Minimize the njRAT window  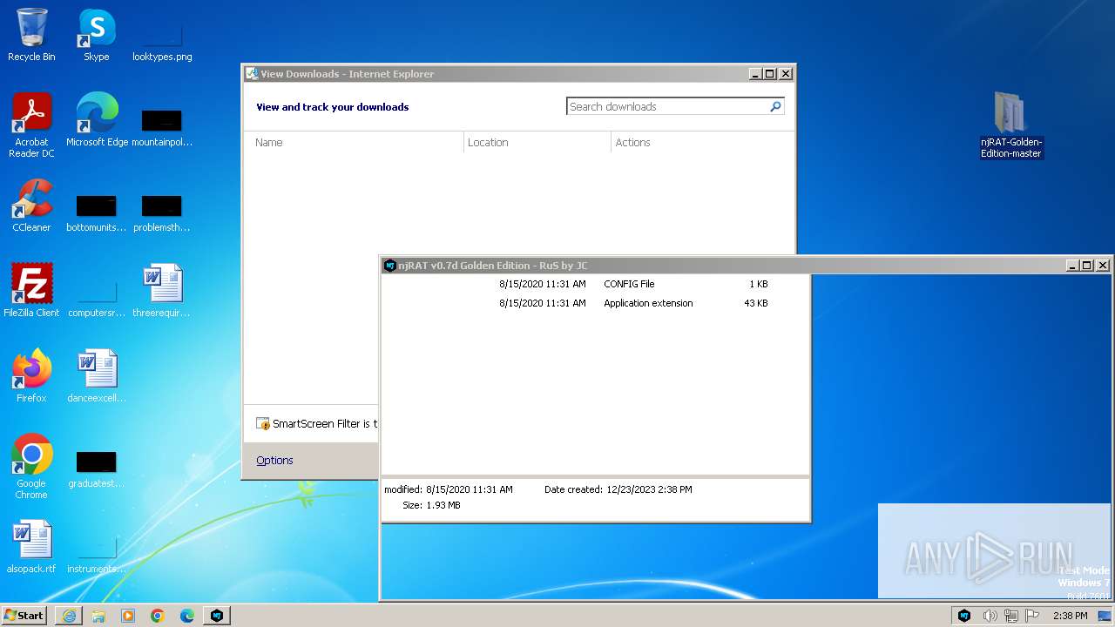pyautogui.click(x=1072, y=265)
